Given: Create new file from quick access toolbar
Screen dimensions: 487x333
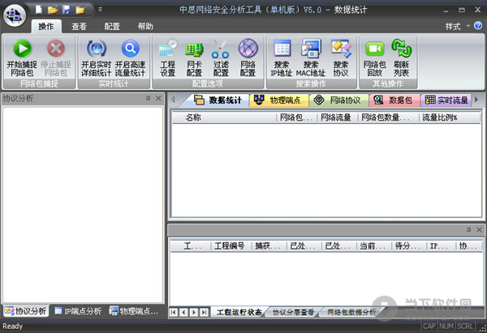Looking at the screenshot, I should pos(39,10).
